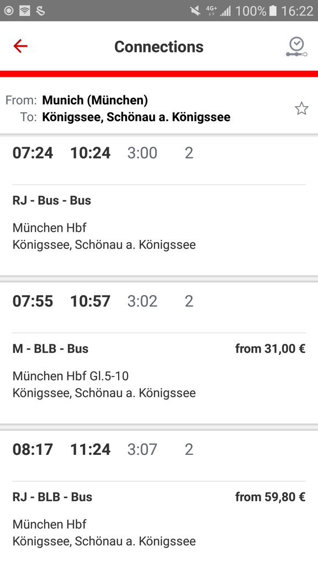318x566 pixels.
Task: Tap the circular record status icon
Action: (x=9, y=11)
